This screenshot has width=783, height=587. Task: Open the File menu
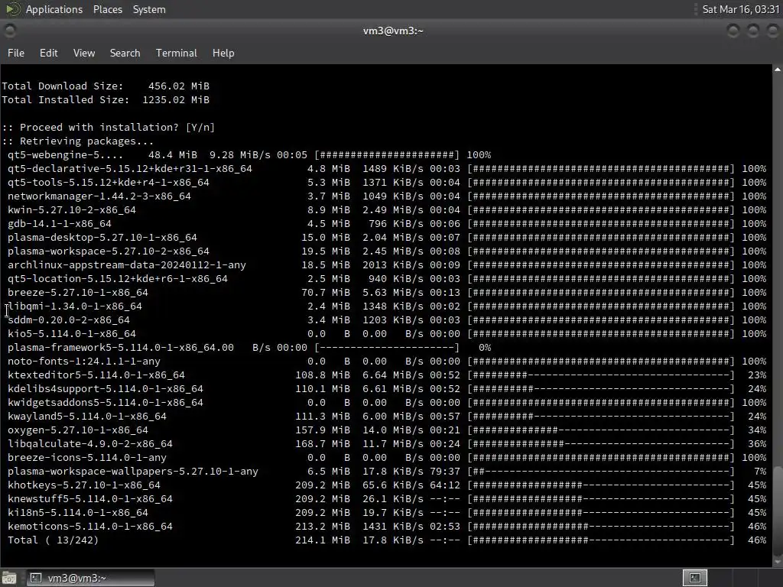click(16, 53)
